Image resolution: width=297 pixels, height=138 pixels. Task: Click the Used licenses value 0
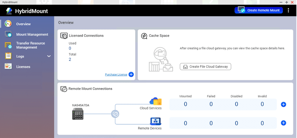click(70, 48)
